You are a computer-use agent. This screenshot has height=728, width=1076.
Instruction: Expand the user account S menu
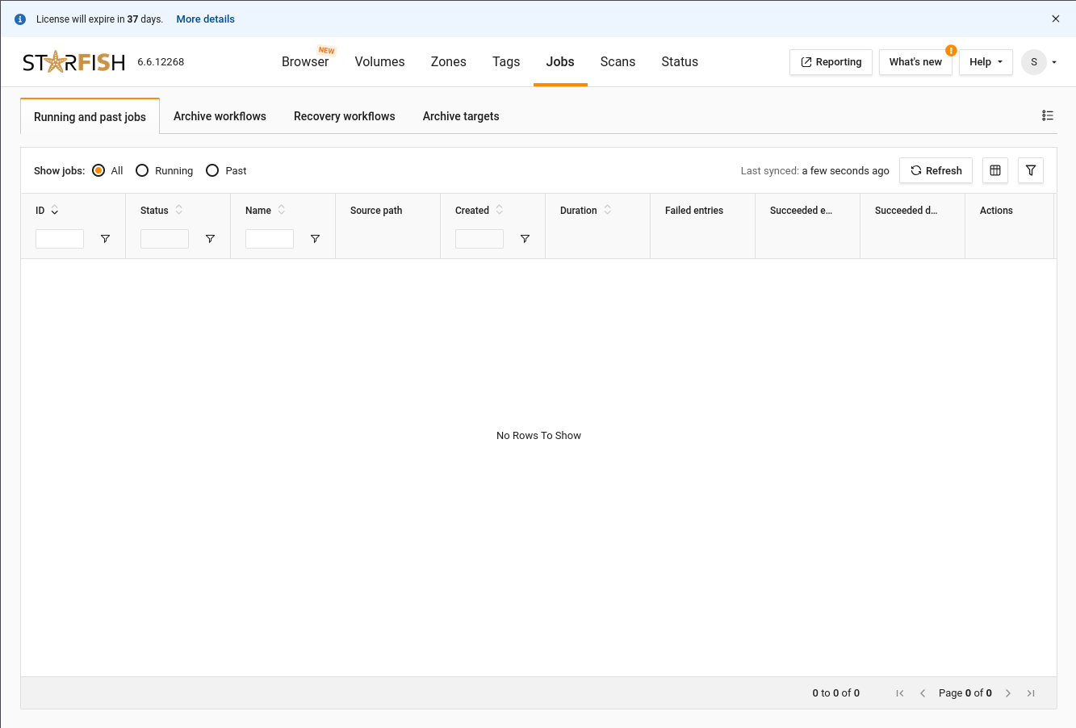(1039, 62)
